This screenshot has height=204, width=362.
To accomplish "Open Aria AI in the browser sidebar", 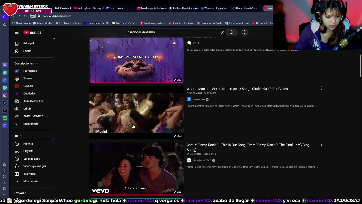I will [5, 65].
